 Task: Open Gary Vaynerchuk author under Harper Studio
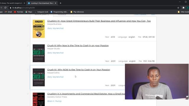[56, 53]
